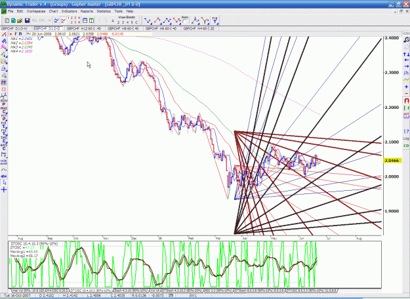
Task: Click status bar date Tue 16-Oct-2007
Action: [17, 296]
